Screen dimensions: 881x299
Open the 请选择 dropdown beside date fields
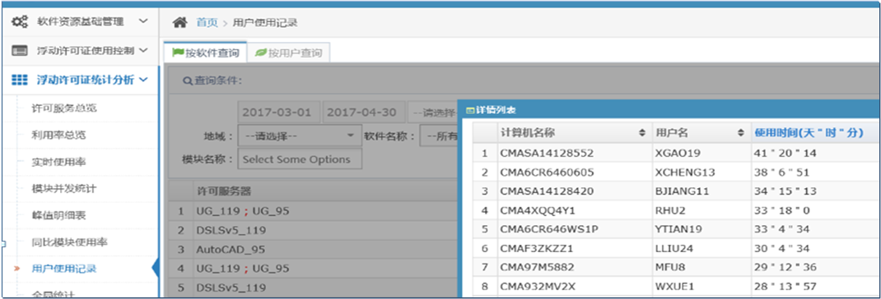point(432,113)
